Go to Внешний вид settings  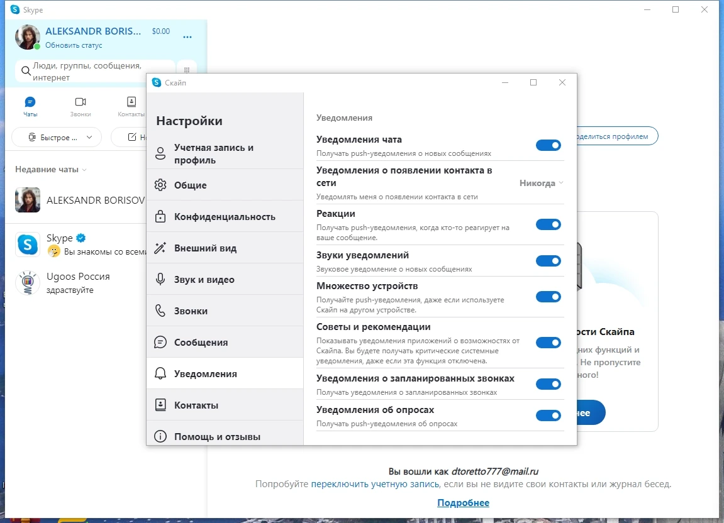tap(225, 248)
